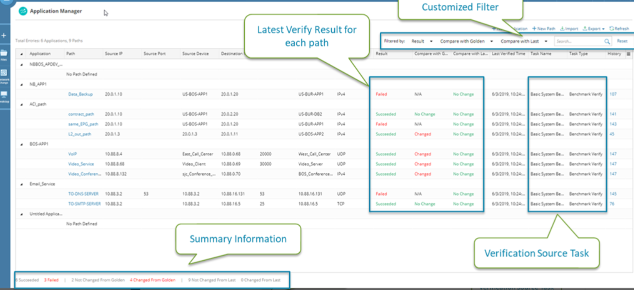Open the Export dropdown
This screenshot has width=634, height=290.
point(593,28)
